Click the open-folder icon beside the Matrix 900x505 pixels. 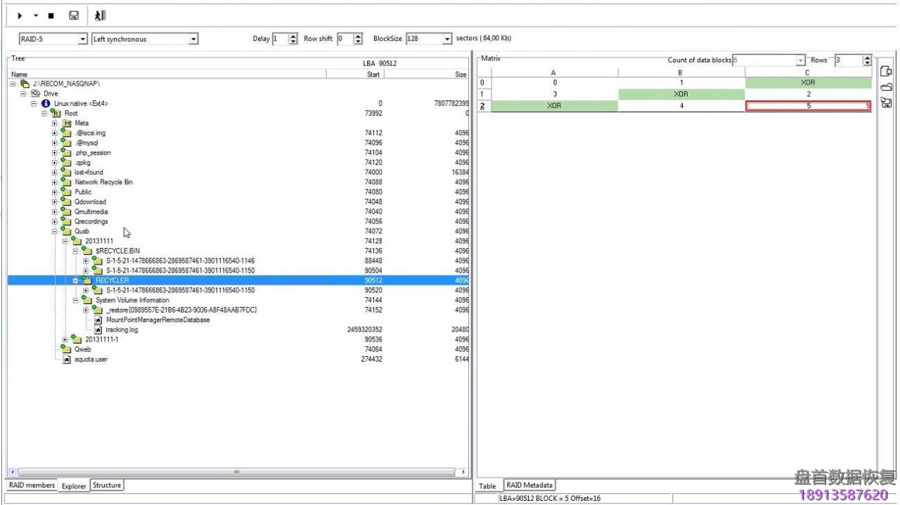pos(886,87)
